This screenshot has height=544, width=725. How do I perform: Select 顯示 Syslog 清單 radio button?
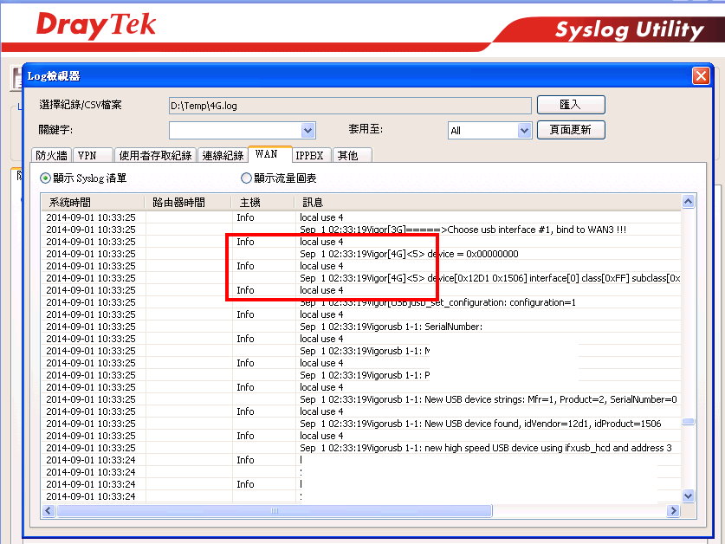coord(46,178)
